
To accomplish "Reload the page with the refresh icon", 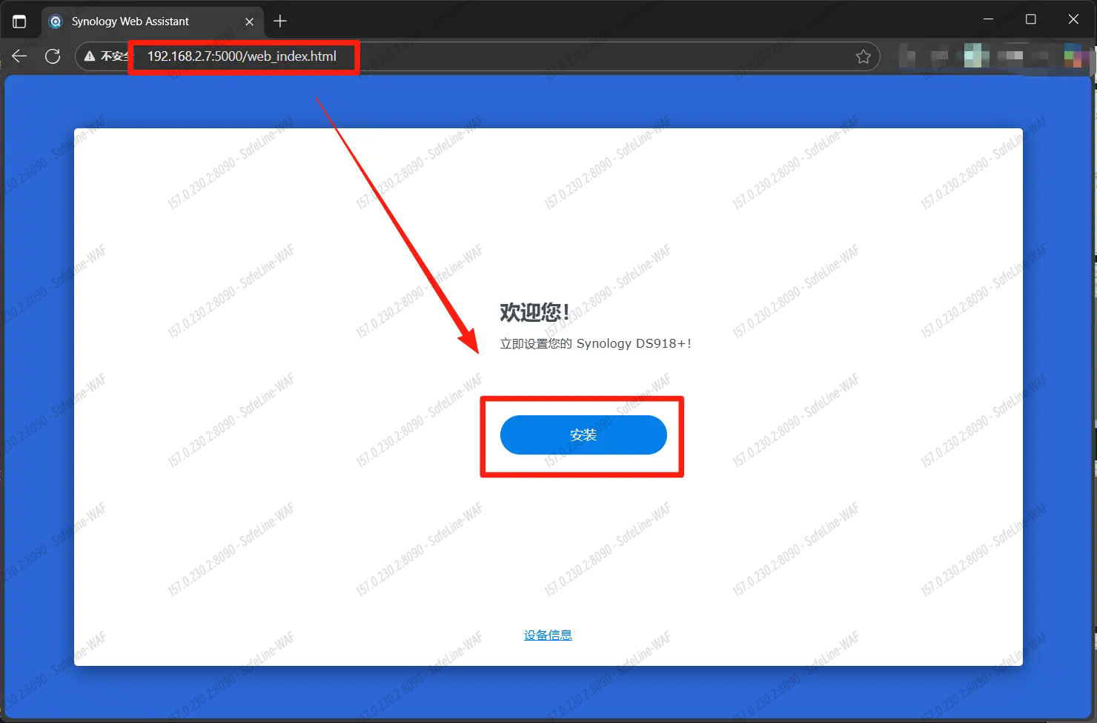I will pyautogui.click(x=53, y=56).
